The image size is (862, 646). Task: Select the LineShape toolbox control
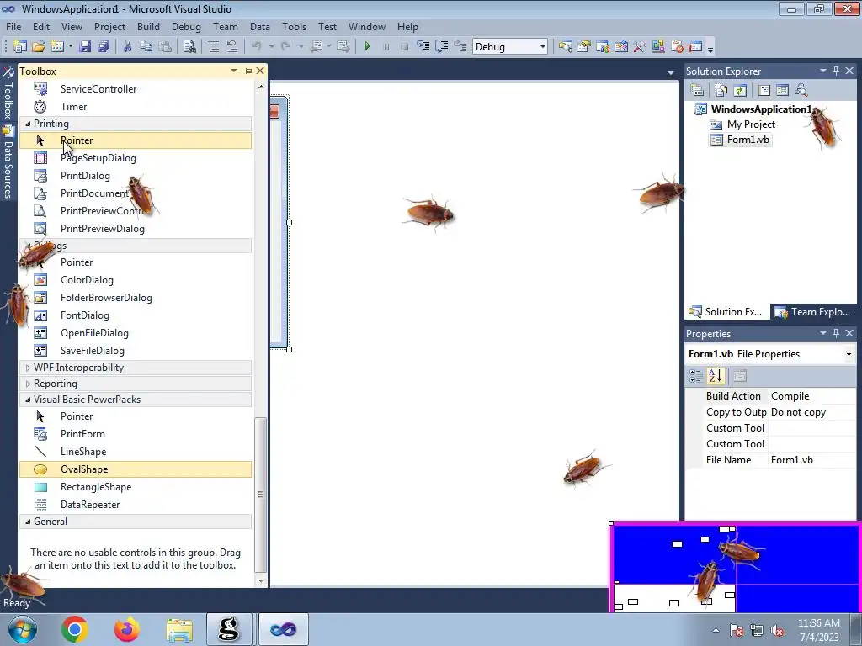coord(136,452)
